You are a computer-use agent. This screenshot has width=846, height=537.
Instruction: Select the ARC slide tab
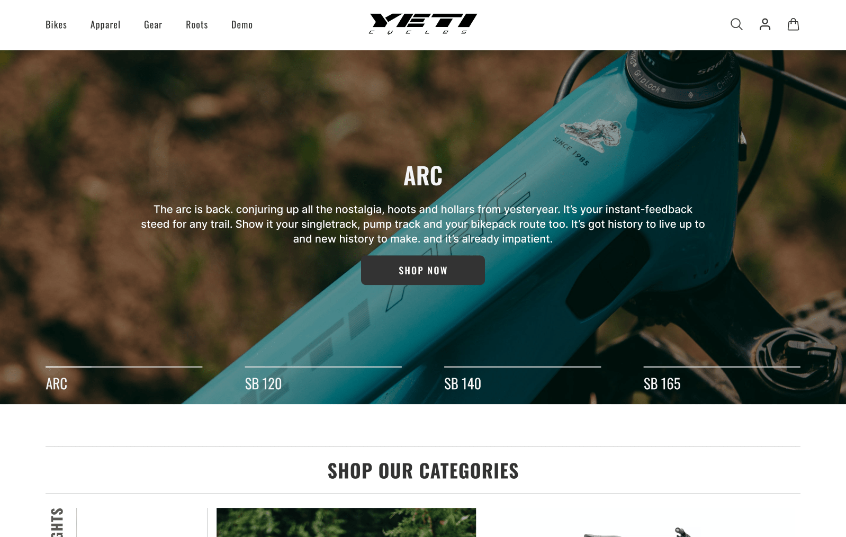[57, 384]
